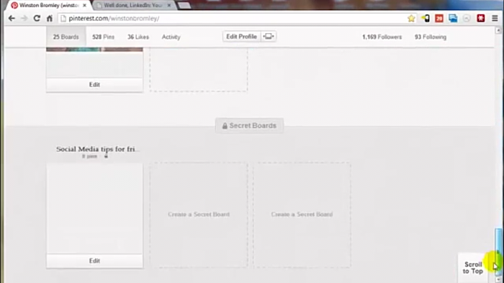Viewport: 504px width, 283px height.
Task: Reload the Pinterest page
Action: [x=37, y=18]
